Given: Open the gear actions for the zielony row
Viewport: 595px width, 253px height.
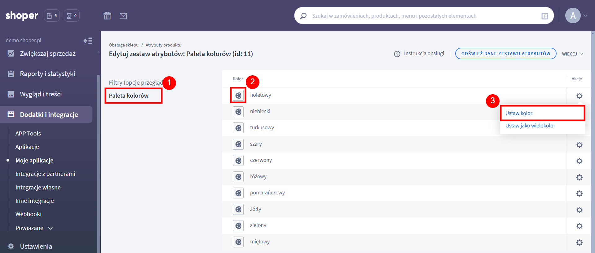Looking at the screenshot, I should (x=579, y=226).
